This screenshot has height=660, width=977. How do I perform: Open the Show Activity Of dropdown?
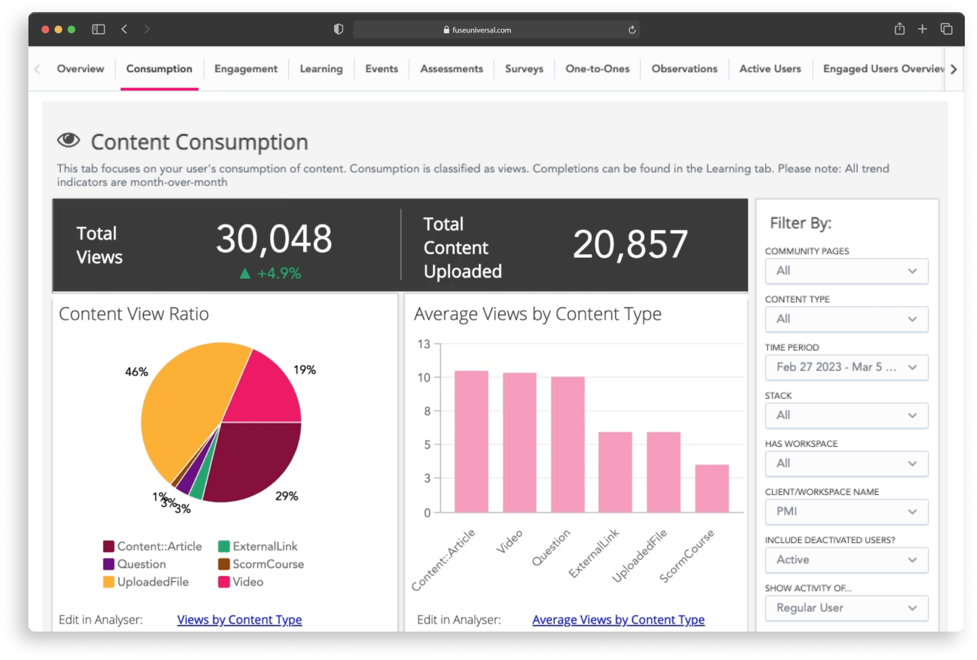[x=846, y=608]
